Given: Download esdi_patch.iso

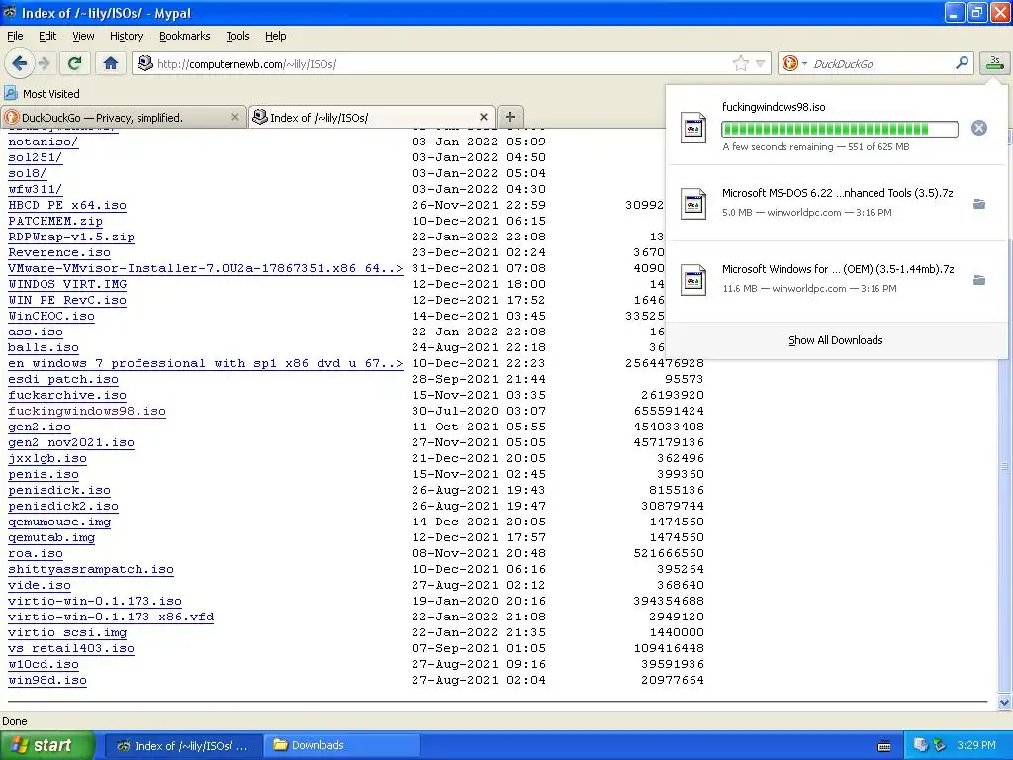Looking at the screenshot, I should [x=63, y=379].
